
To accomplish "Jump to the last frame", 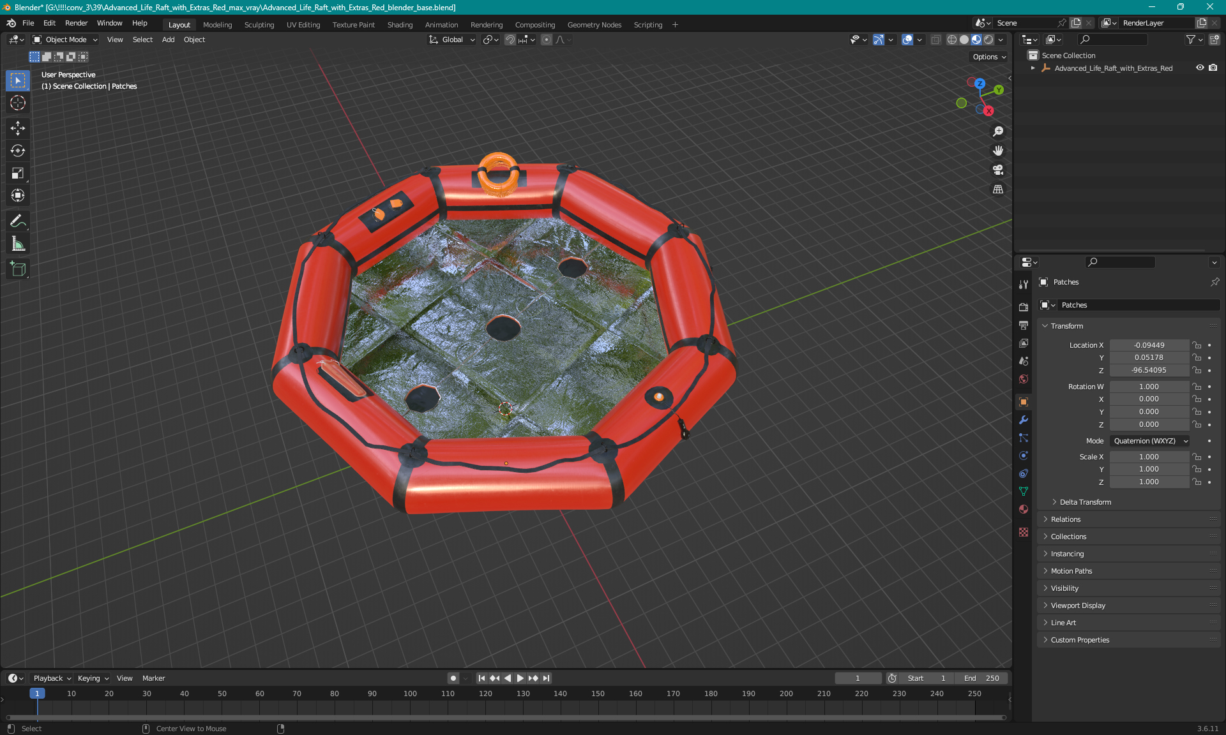I will click(547, 678).
